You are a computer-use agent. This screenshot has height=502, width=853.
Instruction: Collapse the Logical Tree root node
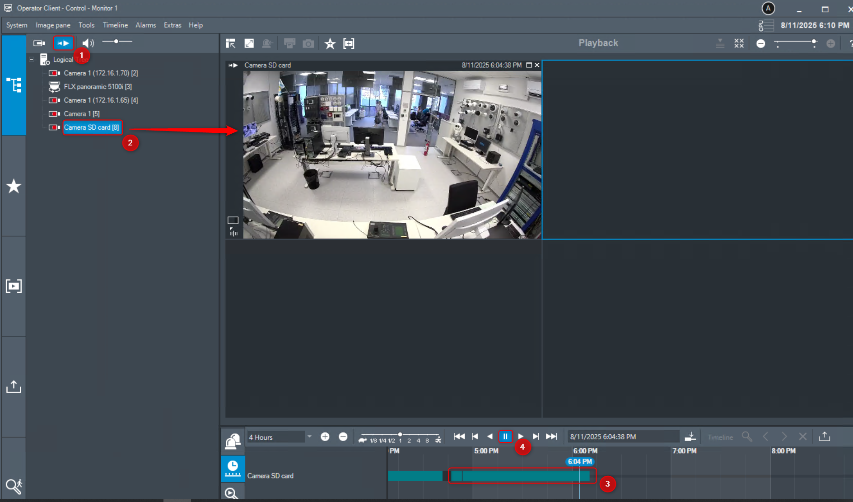32,60
